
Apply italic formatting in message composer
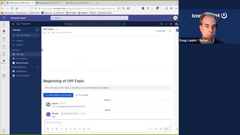(x=52, y=129)
